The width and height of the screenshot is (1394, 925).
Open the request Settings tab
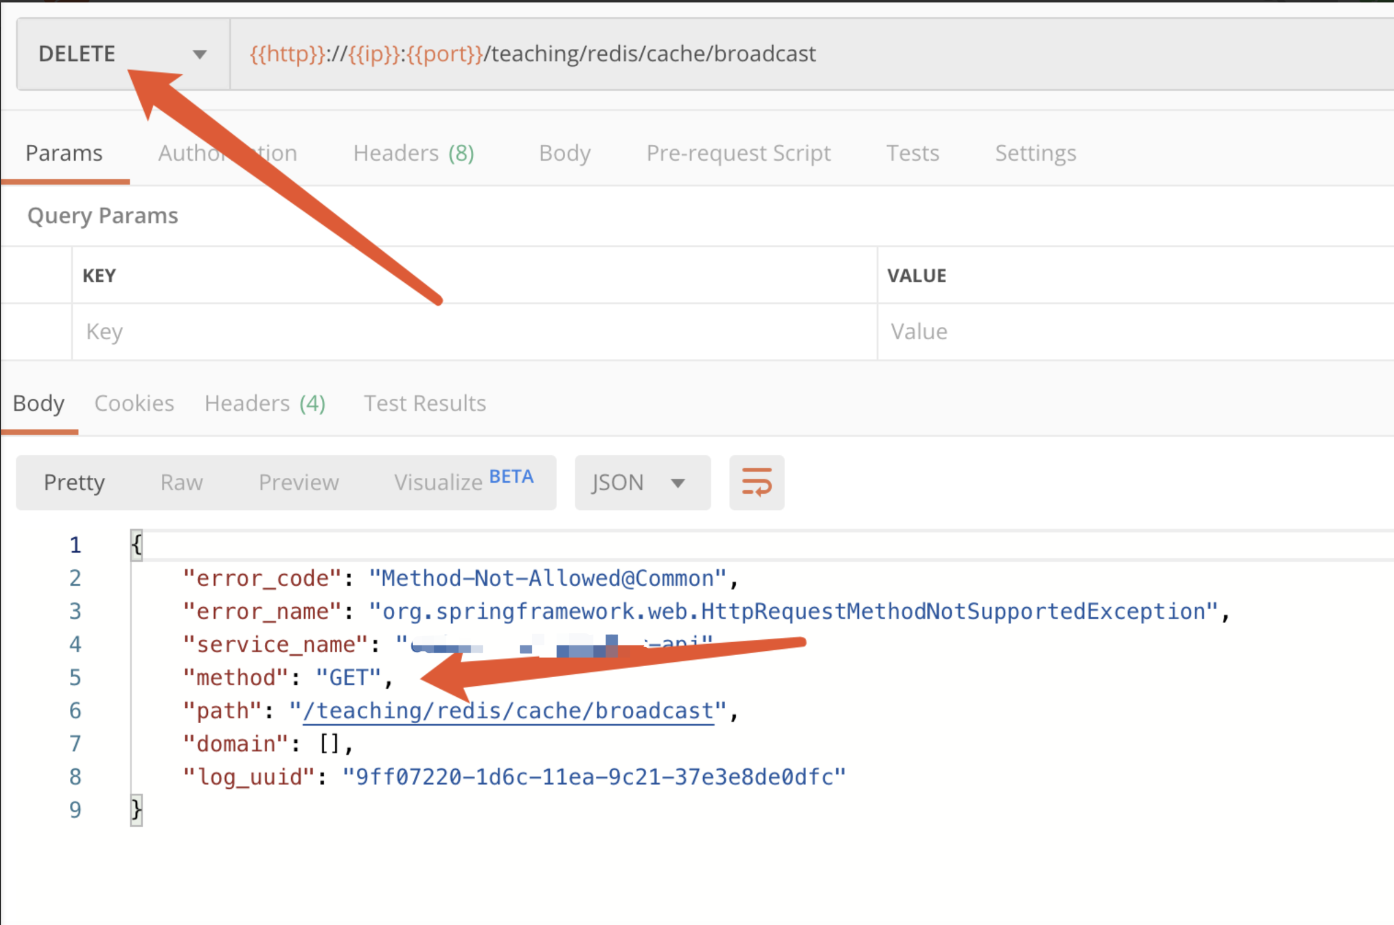pos(1035,153)
